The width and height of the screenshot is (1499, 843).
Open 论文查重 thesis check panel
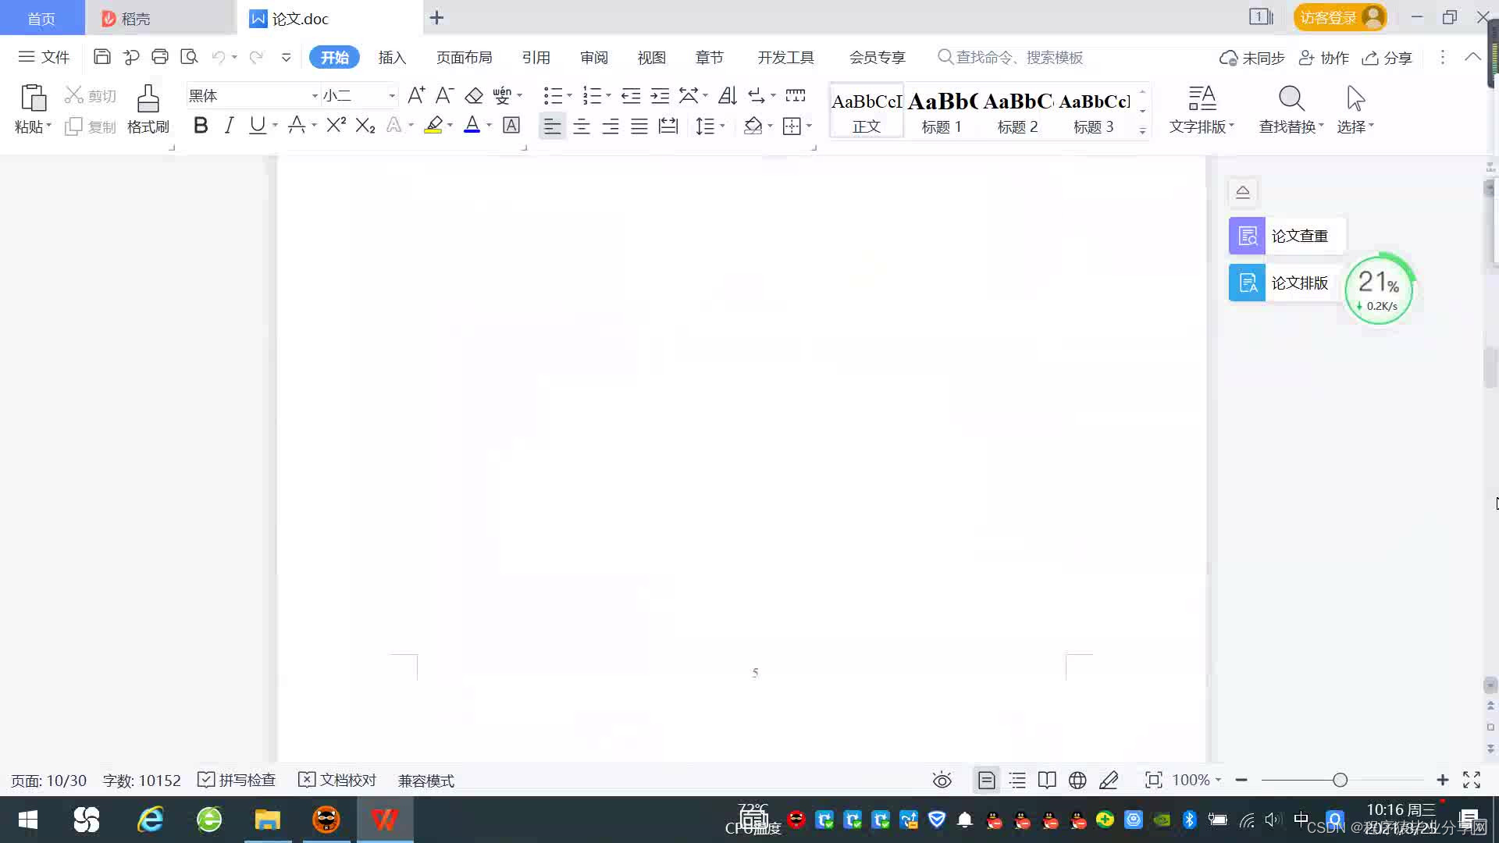tap(1286, 236)
